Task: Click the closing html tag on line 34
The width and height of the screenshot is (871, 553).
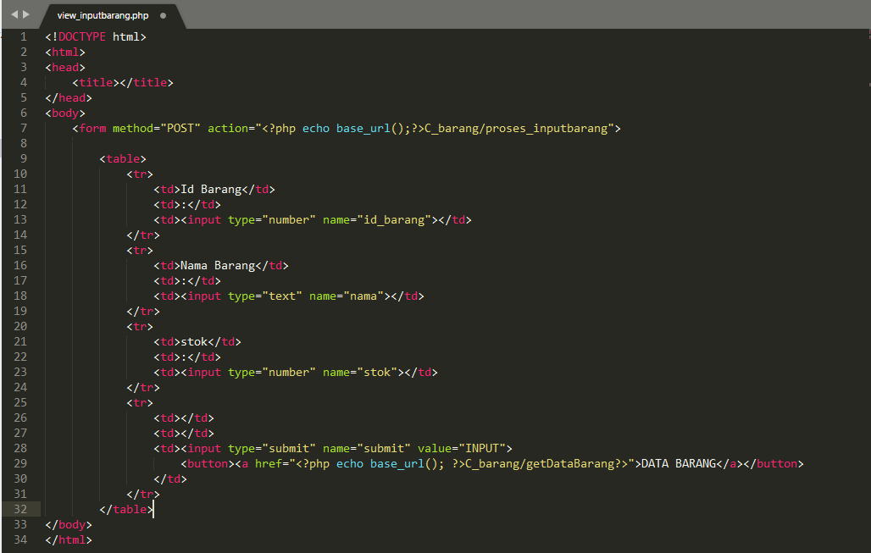Action: [x=68, y=539]
